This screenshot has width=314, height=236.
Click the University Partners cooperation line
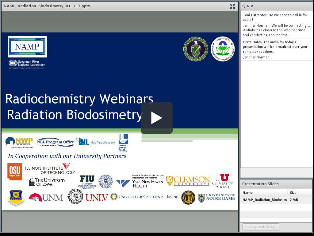tap(67, 156)
